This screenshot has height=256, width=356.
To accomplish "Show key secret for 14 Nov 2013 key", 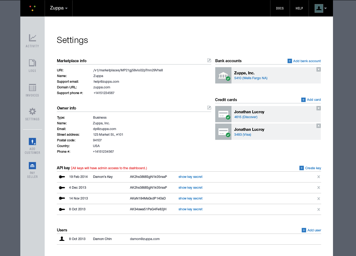I will (191, 198).
